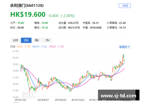Select the 日K daily candlestick tab
This screenshot has height=103, width=142.
click(x=26, y=40)
